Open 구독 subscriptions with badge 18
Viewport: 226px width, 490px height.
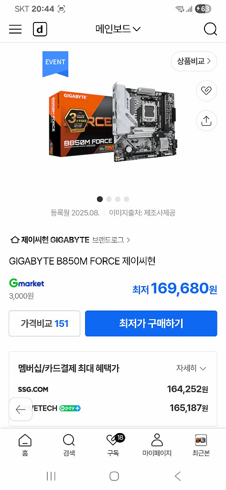pos(113,445)
